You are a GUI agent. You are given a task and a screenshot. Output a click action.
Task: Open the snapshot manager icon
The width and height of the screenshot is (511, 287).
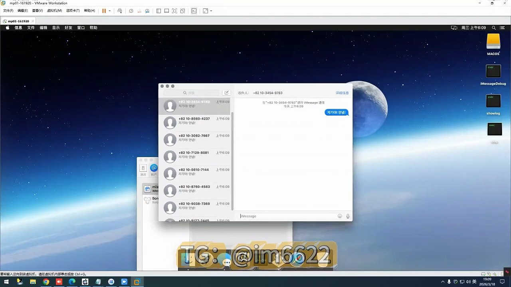147,11
